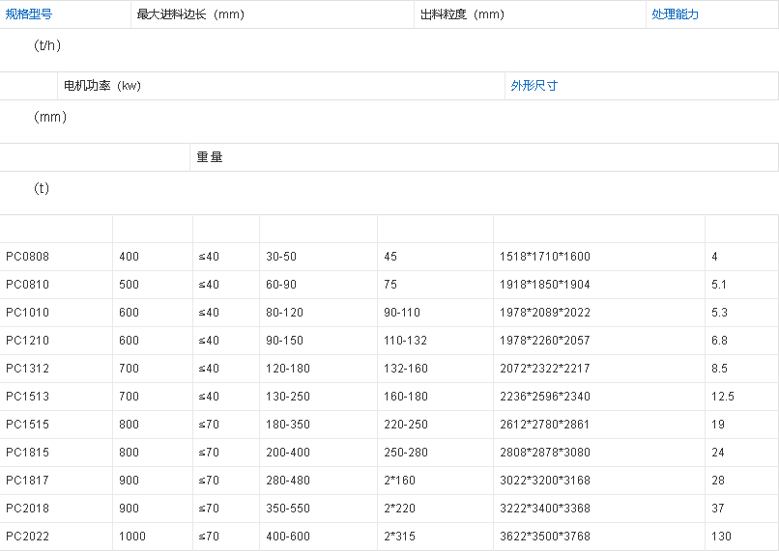
Task: Click the 规格型号 link
Action: pos(29,14)
